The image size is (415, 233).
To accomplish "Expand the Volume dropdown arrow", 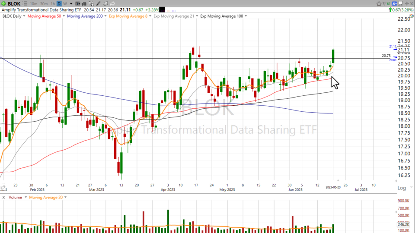I will (26, 197).
